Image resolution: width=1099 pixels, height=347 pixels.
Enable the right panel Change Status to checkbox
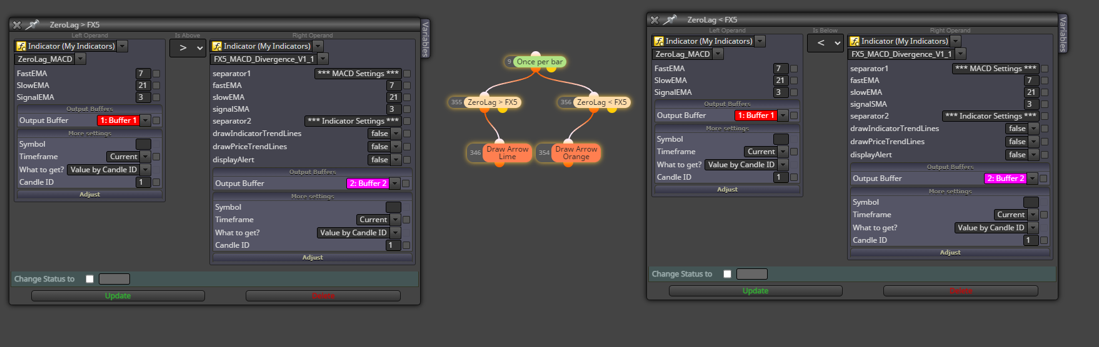(x=727, y=274)
